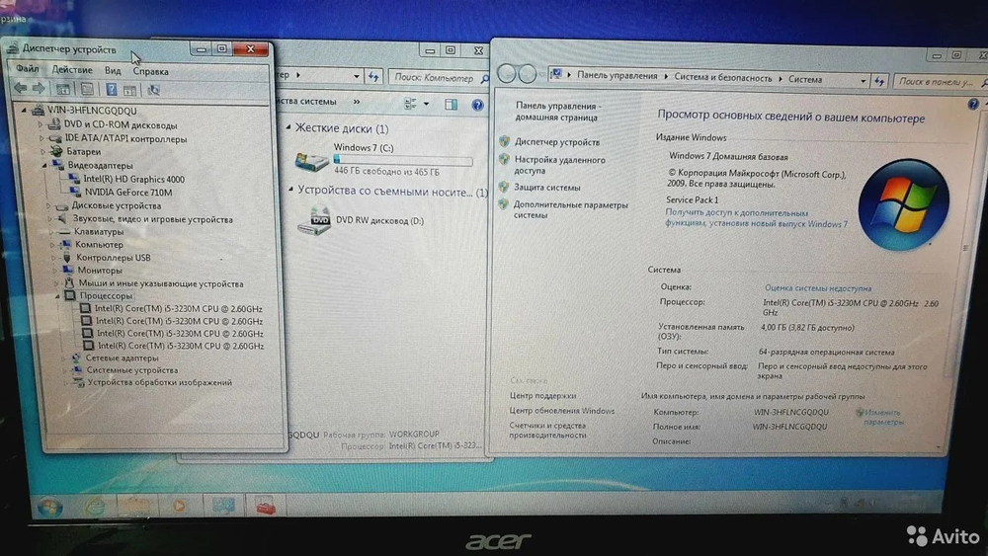The height and width of the screenshot is (556, 988).
Task: Select Системные устройства category
Action: (131, 369)
